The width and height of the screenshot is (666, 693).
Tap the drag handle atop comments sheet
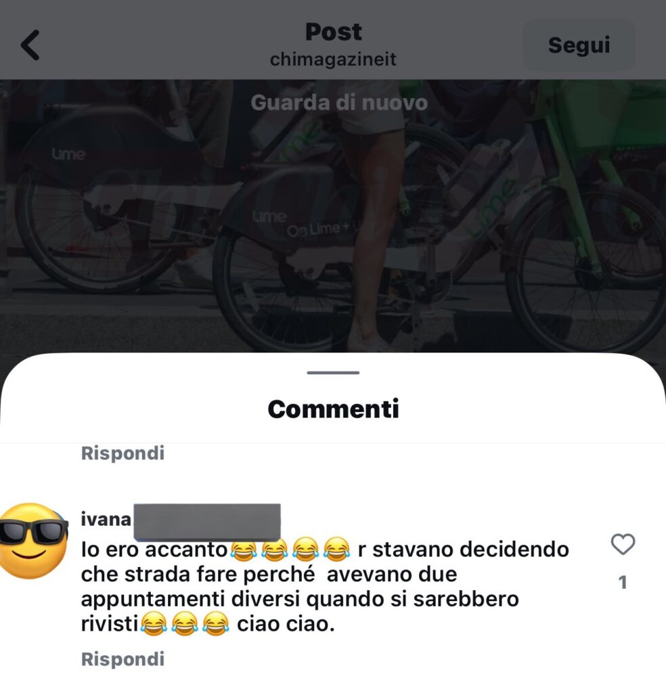(x=333, y=373)
